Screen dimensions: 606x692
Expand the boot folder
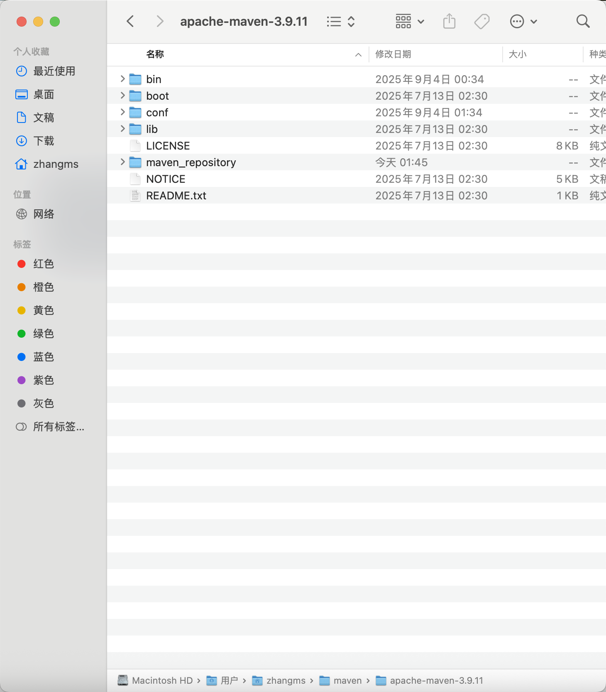click(x=122, y=95)
